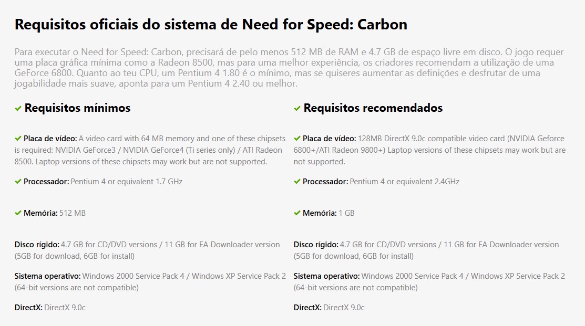This screenshot has height=326, width=585.
Task: Click the checkmark next to recommended Placa de vídeo
Action: pyautogui.click(x=297, y=139)
